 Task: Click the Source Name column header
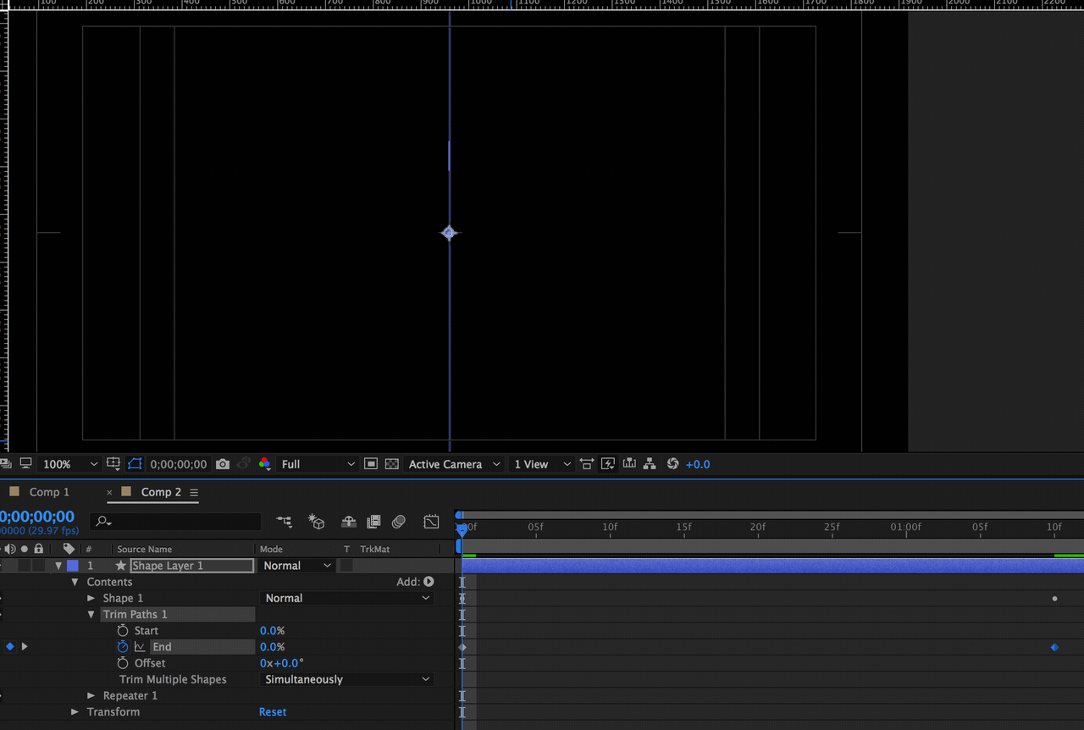[x=145, y=550]
